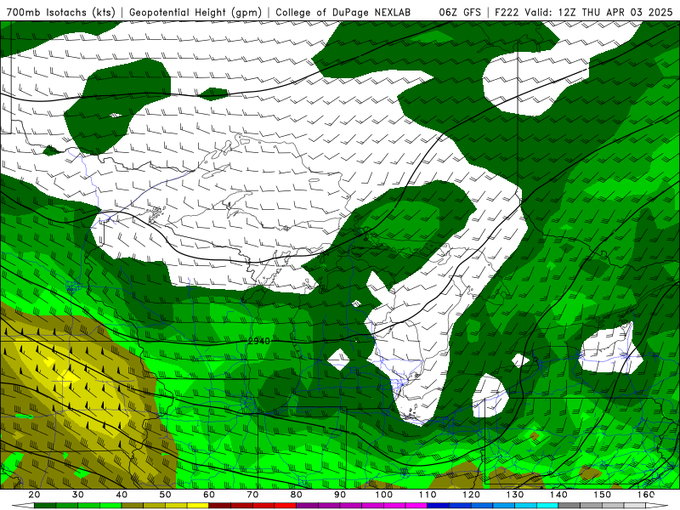Click the '110' colorbar tick label
The height and width of the screenshot is (510, 680).
(x=428, y=495)
